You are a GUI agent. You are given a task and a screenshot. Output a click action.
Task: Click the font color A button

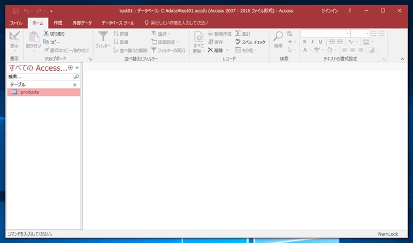click(x=305, y=50)
